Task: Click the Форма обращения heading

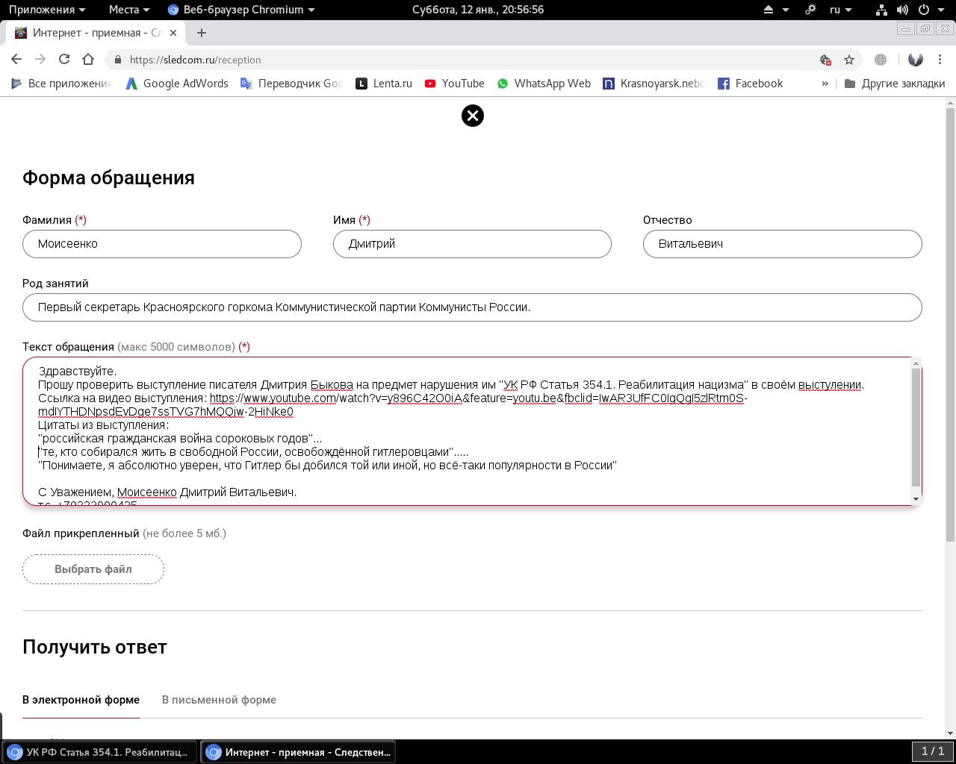Action: 108,178
